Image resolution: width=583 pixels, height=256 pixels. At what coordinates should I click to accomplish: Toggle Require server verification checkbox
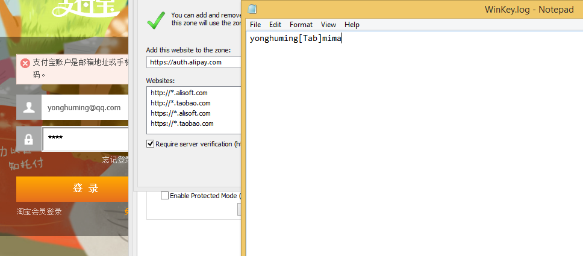point(150,143)
